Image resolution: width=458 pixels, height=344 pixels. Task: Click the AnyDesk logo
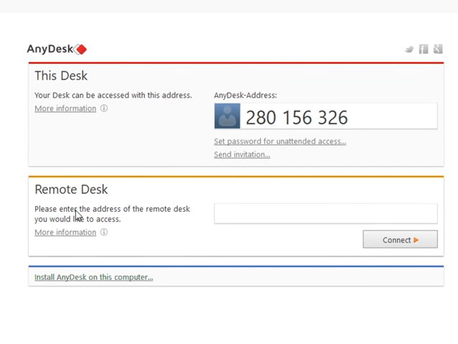coord(57,49)
